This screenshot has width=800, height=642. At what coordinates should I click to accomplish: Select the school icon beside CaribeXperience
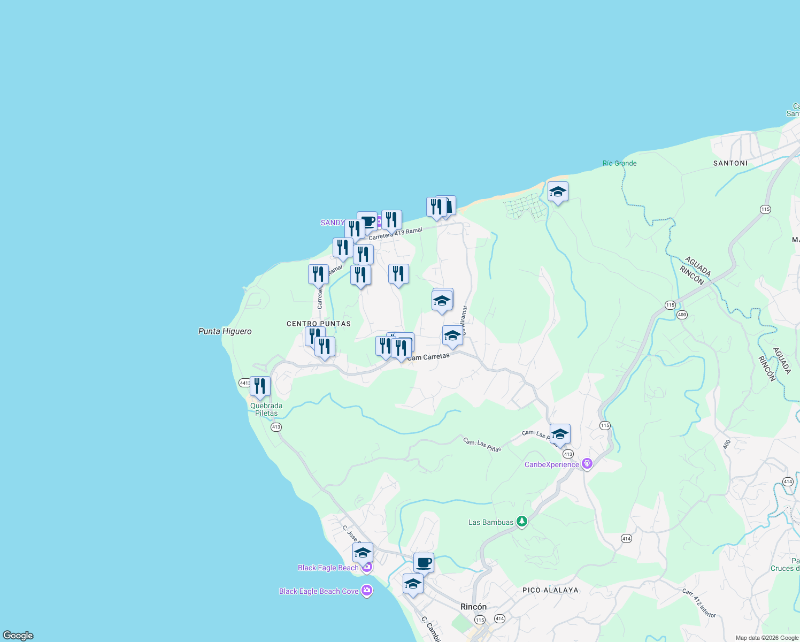(560, 433)
